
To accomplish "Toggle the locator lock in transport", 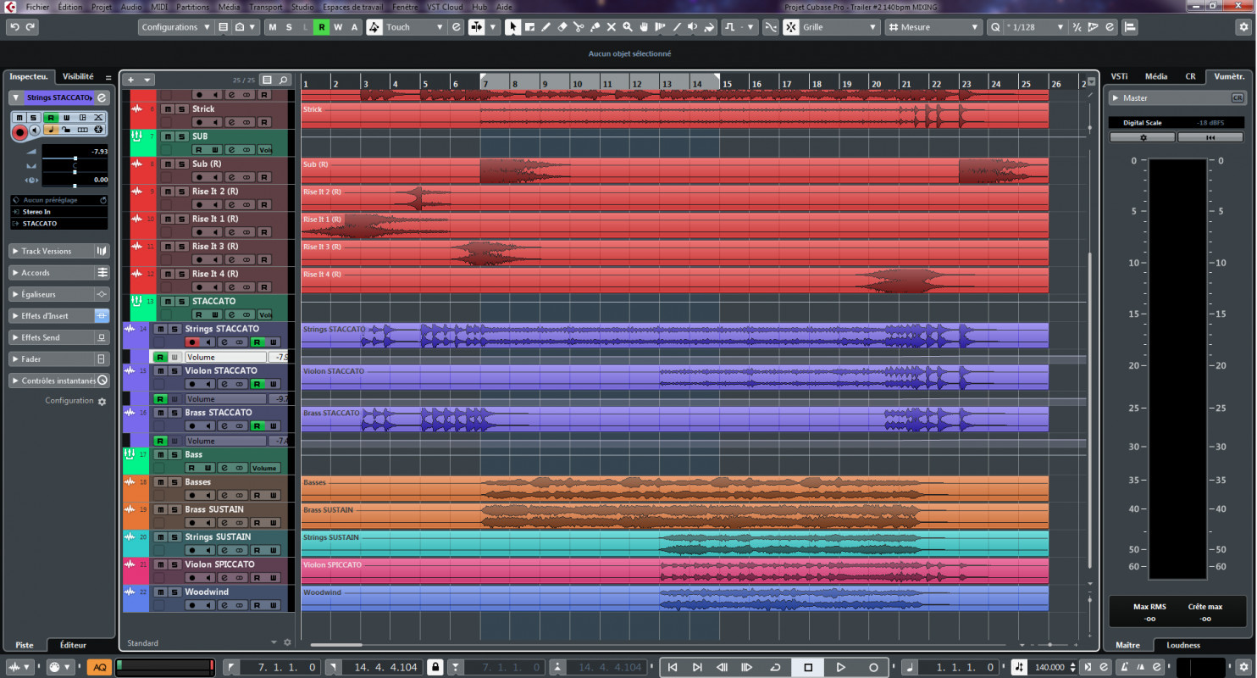I will coord(435,668).
